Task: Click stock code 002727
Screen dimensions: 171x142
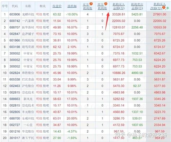Action: pos(15,125)
